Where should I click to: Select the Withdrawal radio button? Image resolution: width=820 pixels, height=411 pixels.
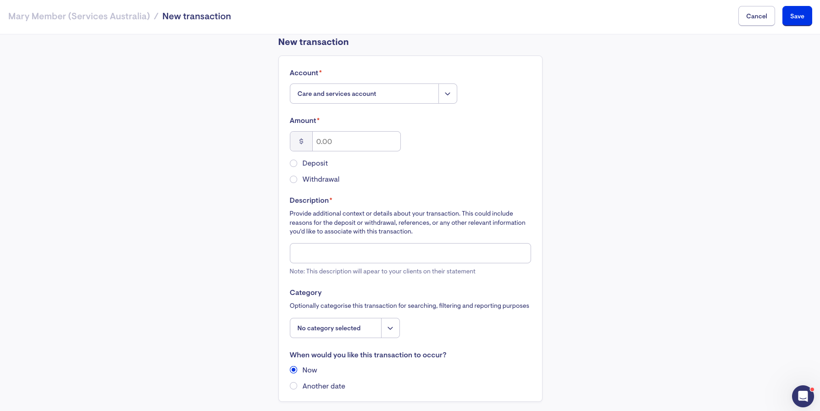[x=294, y=179]
